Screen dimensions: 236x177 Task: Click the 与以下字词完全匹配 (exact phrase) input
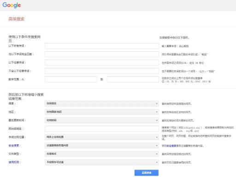(x=102, y=54)
